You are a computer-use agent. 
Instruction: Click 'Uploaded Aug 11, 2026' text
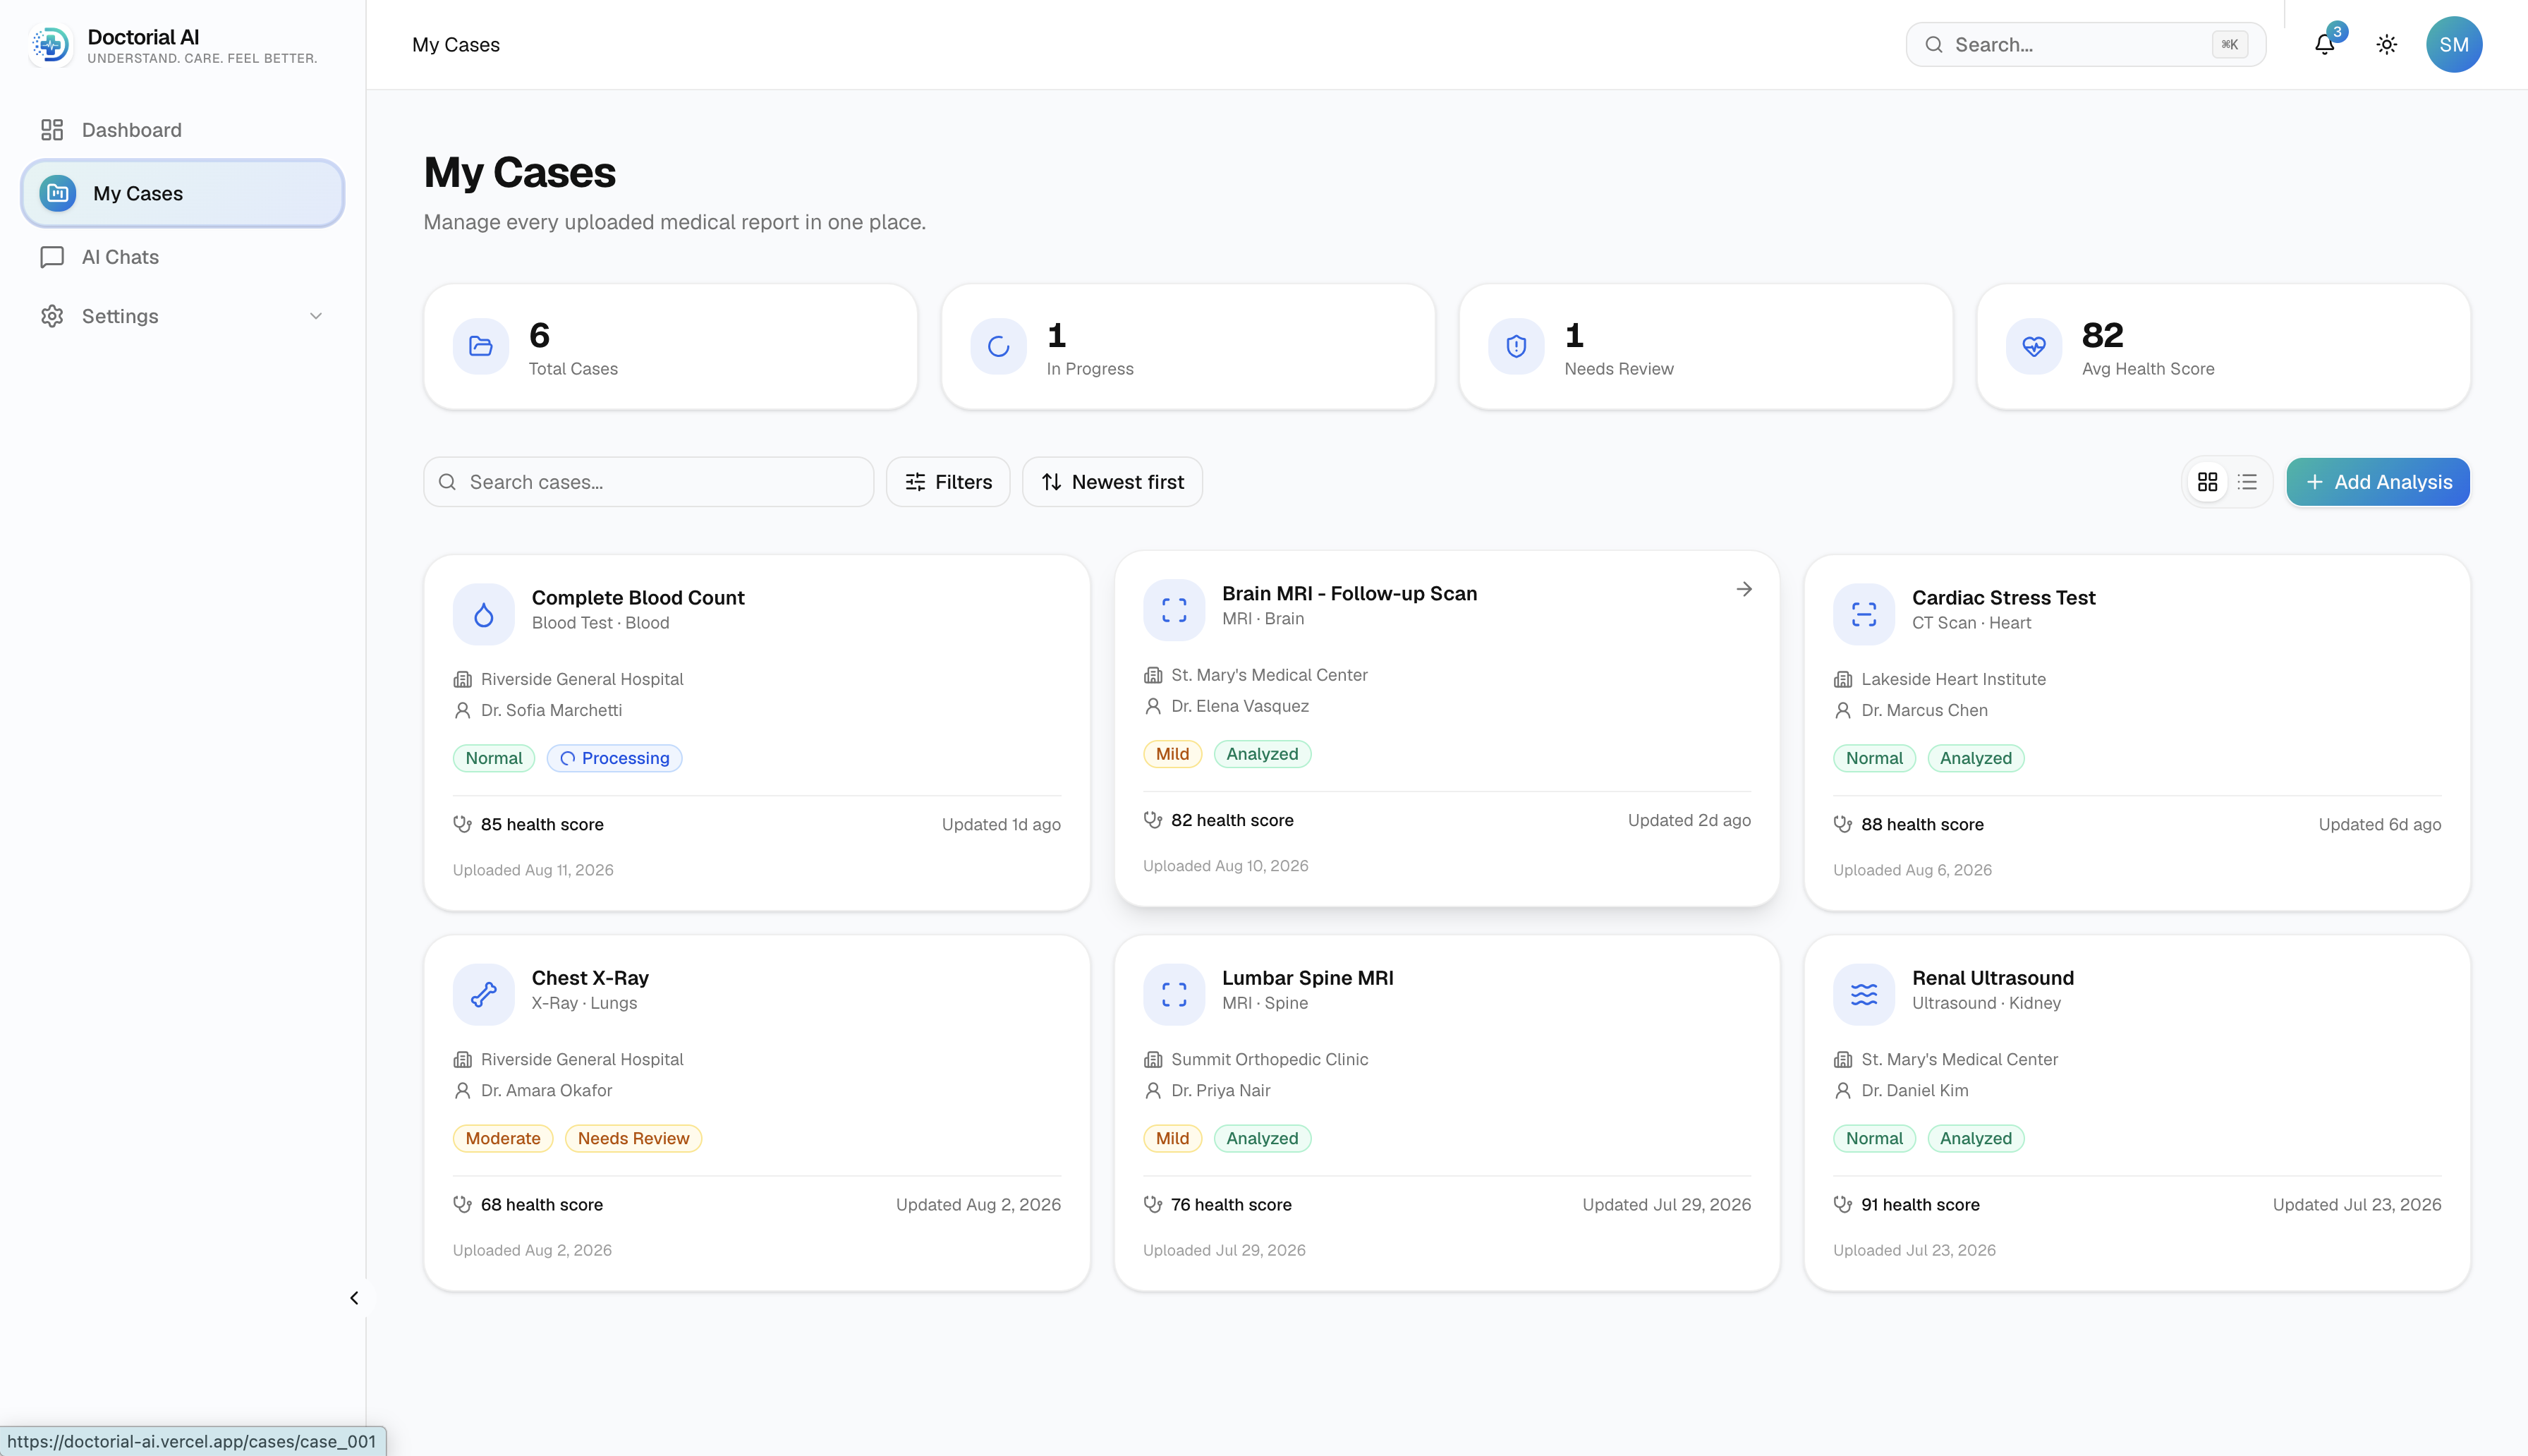[x=533, y=870]
